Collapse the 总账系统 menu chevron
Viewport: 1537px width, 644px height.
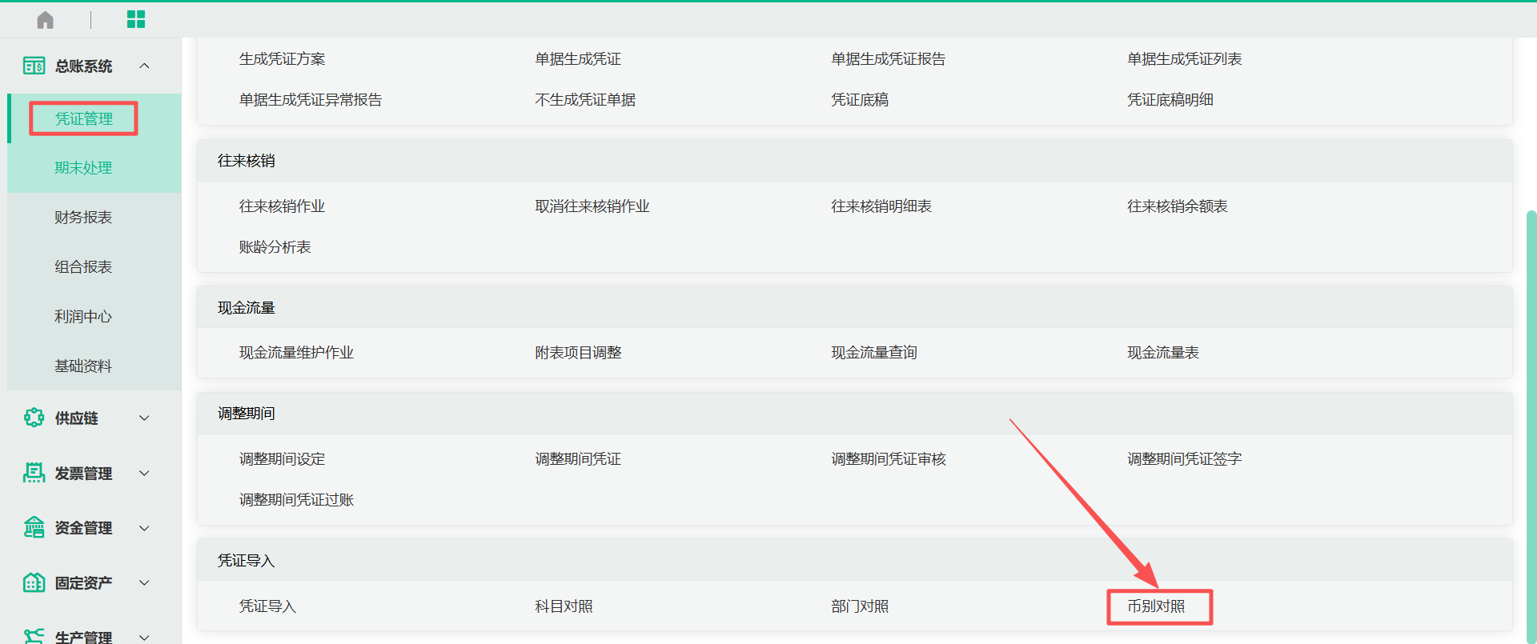pos(144,66)
